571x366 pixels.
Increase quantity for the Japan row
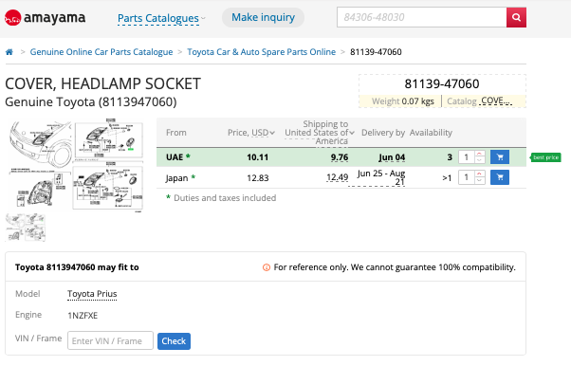click(x=480, y=174)
